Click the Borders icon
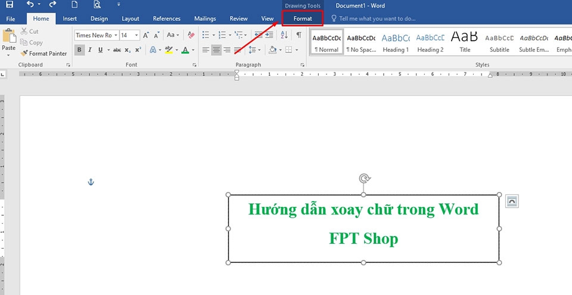This screenshot has width=572, height=295. 288,50
